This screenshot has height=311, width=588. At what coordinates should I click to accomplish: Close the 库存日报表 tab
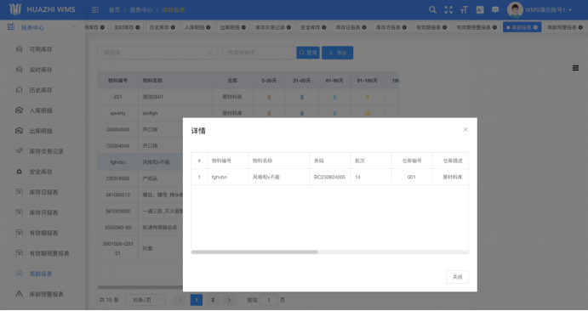point(364,27)
